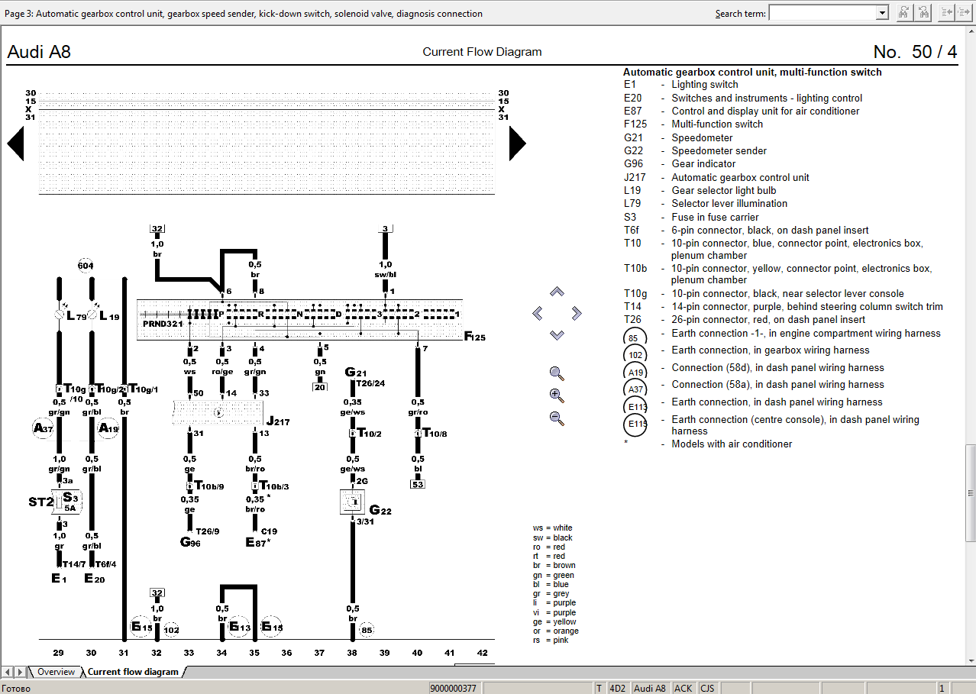Screen dimensions: 976x694
Task: Click the find previous binoculars icon
Action: tap(924, 12)
